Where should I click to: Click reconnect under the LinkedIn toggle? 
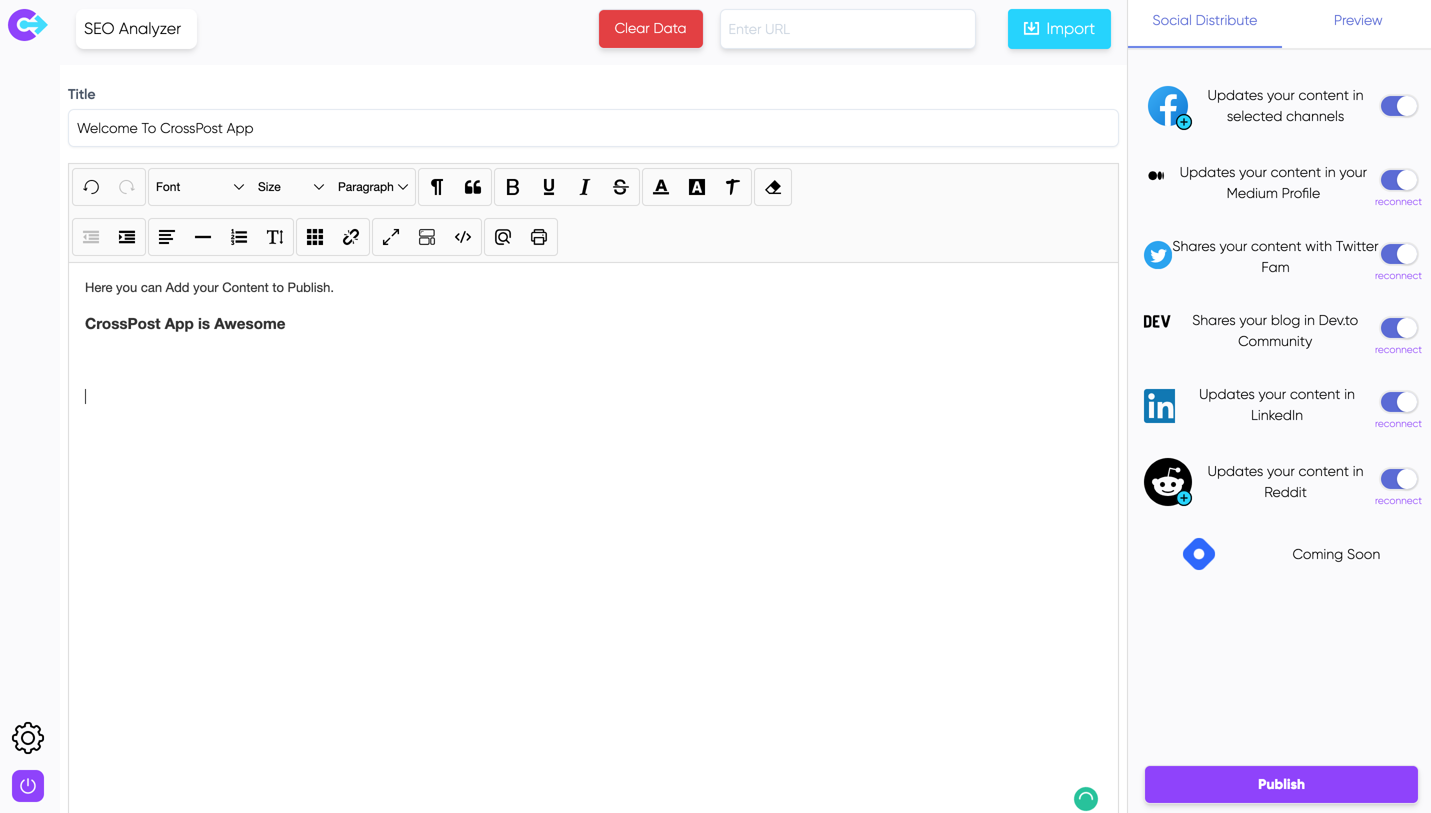coord(1397,424)
